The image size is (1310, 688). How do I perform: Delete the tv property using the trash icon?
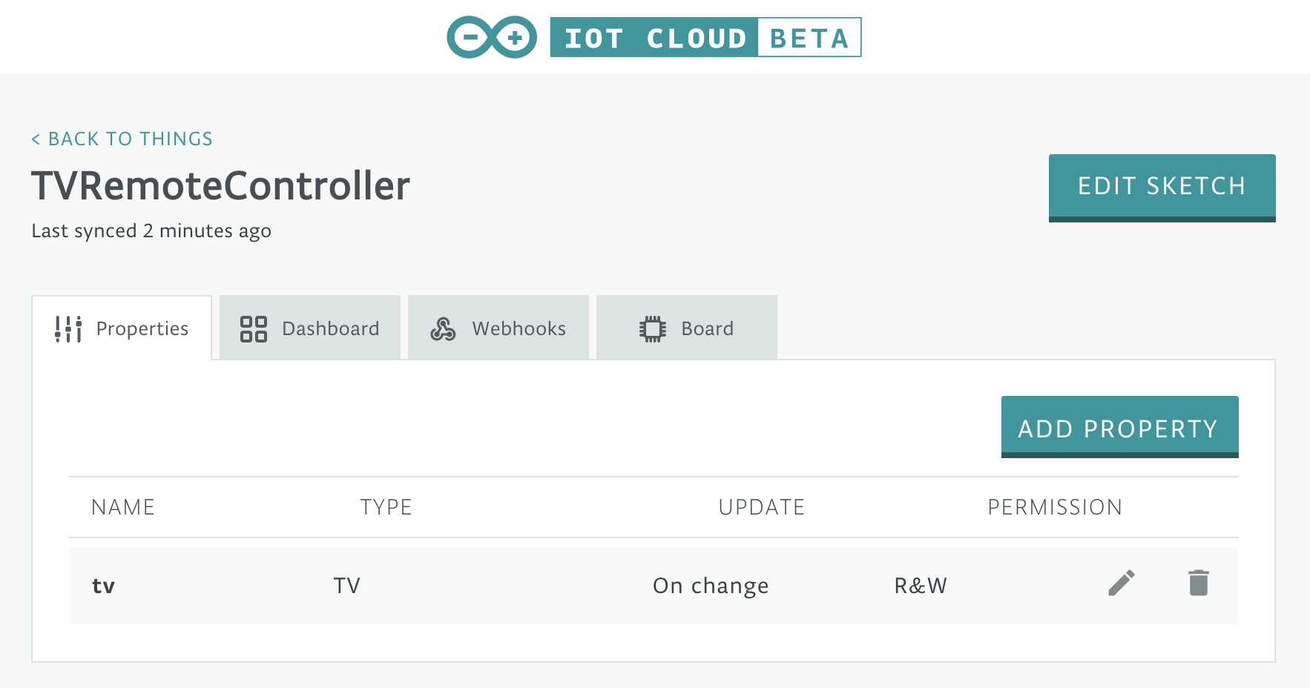coord(1200,583)
